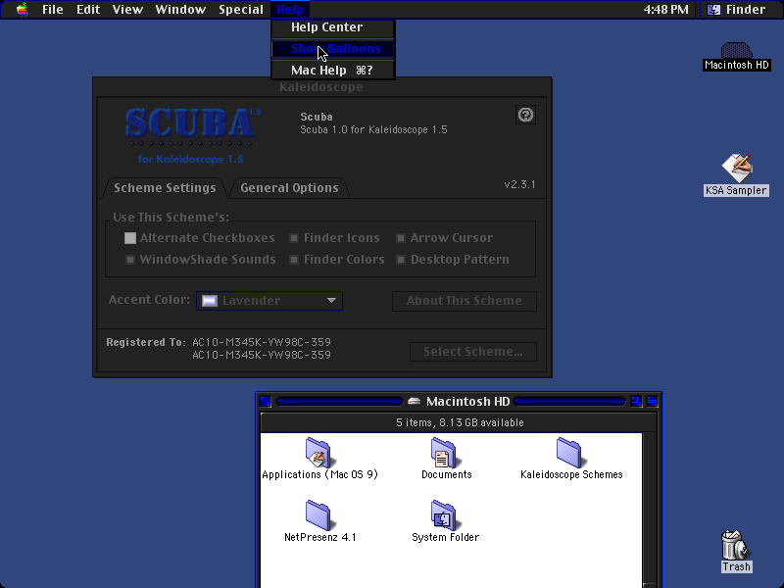Click the '5 items, 8.13 GB available' status text
784x588 pixels.
click(460, 422)
